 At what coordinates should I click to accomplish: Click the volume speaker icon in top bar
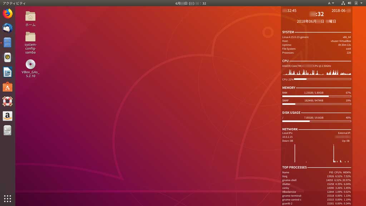point(349,3)
